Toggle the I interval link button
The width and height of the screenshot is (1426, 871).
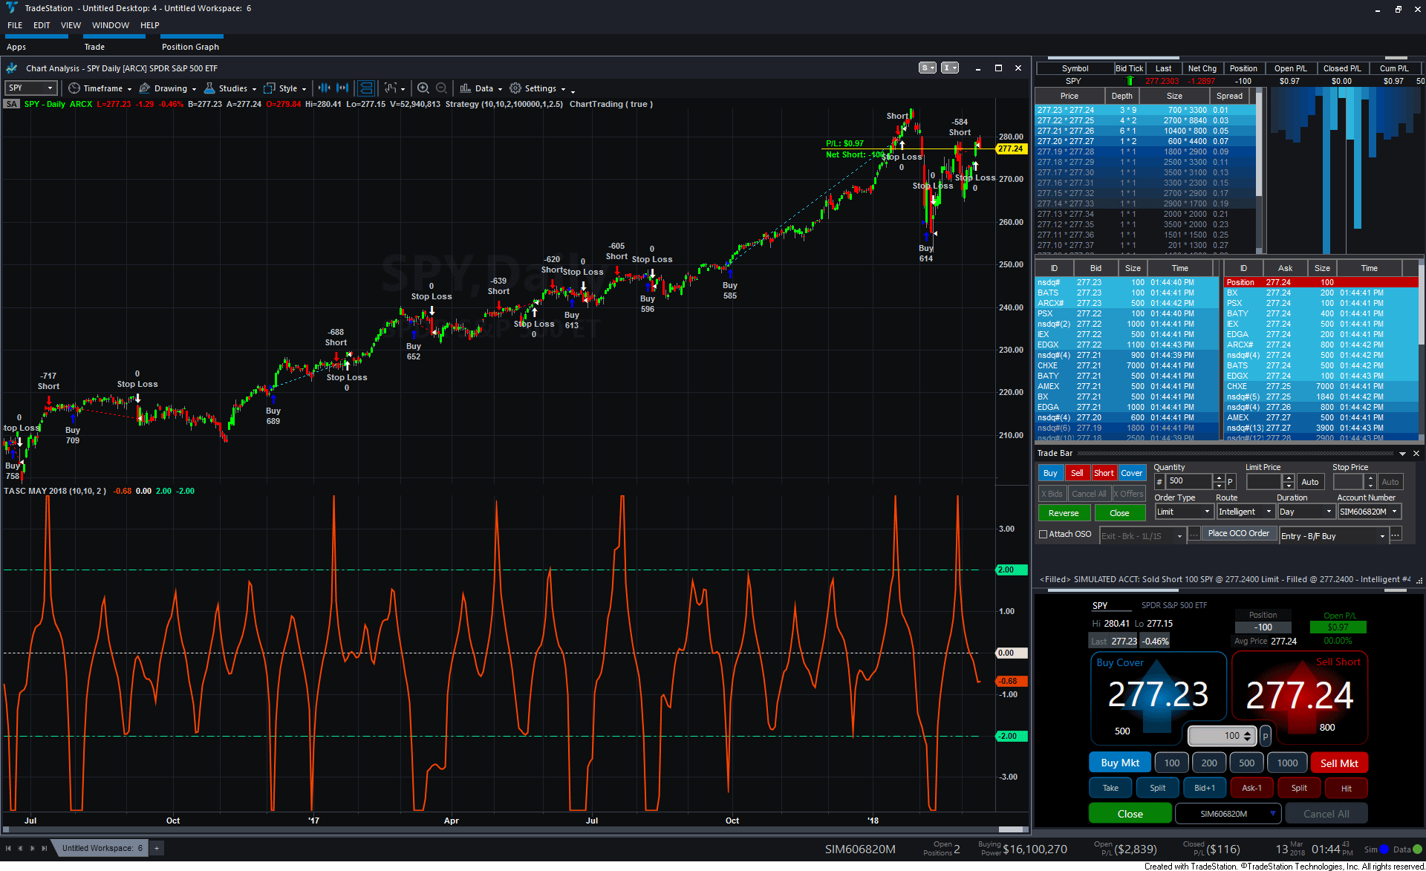tap(950, 68)
